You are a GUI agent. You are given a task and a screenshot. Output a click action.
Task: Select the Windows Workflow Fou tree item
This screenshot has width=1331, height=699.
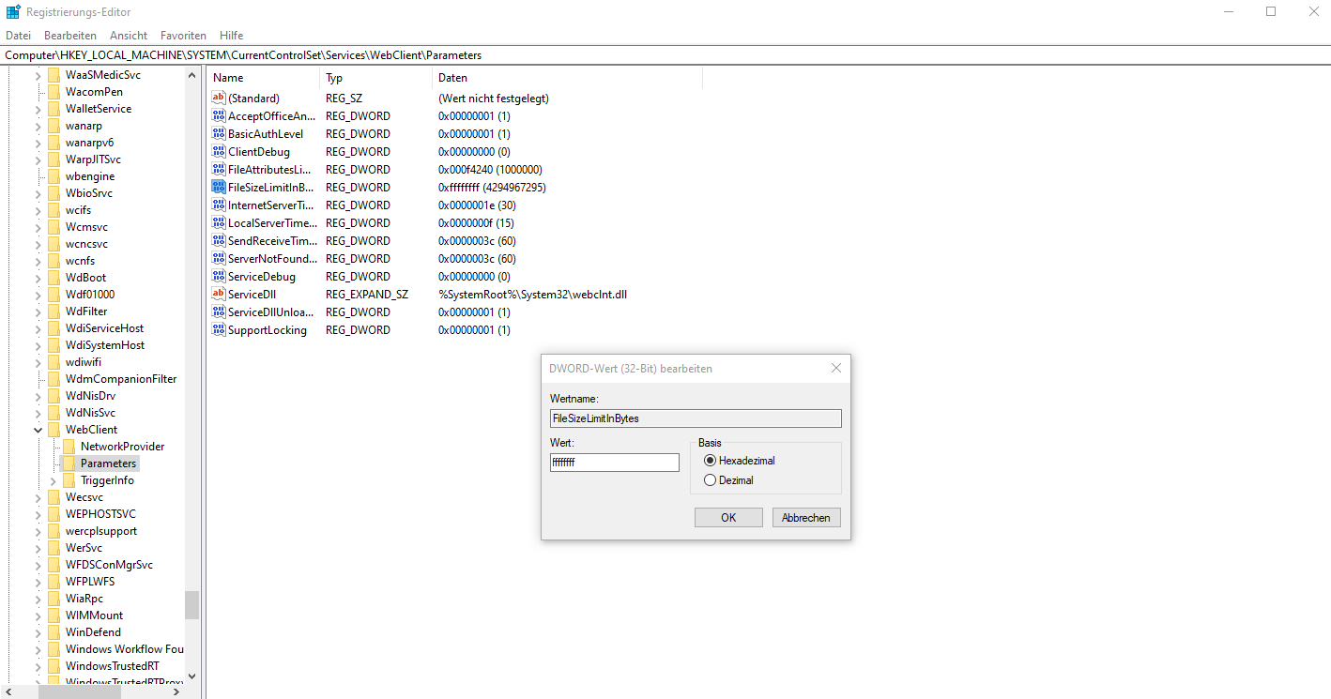tap(124, 649)
